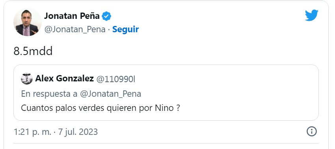Click the @110990l handle

coord(116,79)
